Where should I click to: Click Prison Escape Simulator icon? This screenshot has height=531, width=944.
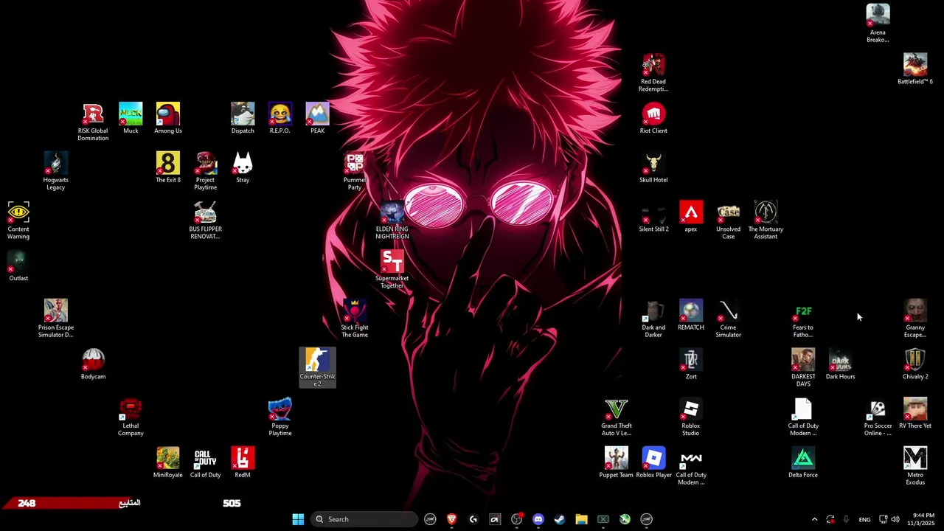point(56,319)
